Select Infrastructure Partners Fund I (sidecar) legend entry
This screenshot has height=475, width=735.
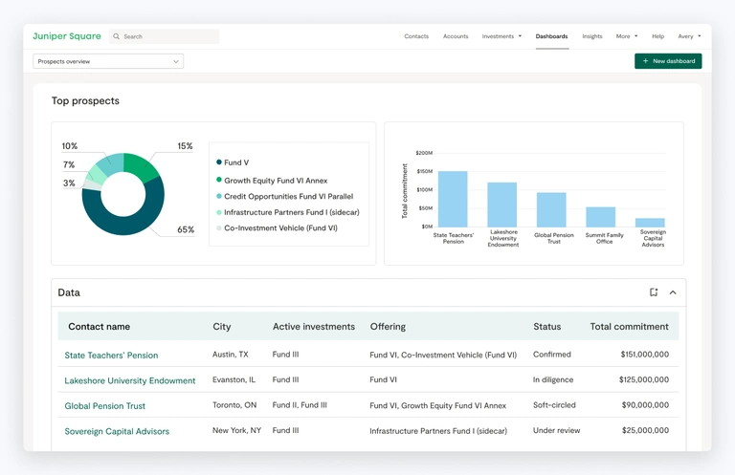click(288, 212)
